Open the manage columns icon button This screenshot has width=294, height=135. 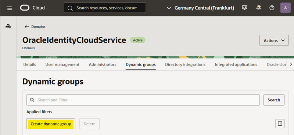(x=280, y=124)
